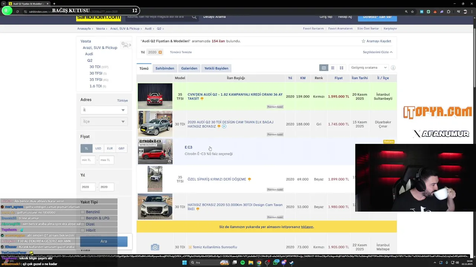Viewport: 476px width, 267px height.
Task: Open Steam from the taskbar
Action: coord(292,263)
